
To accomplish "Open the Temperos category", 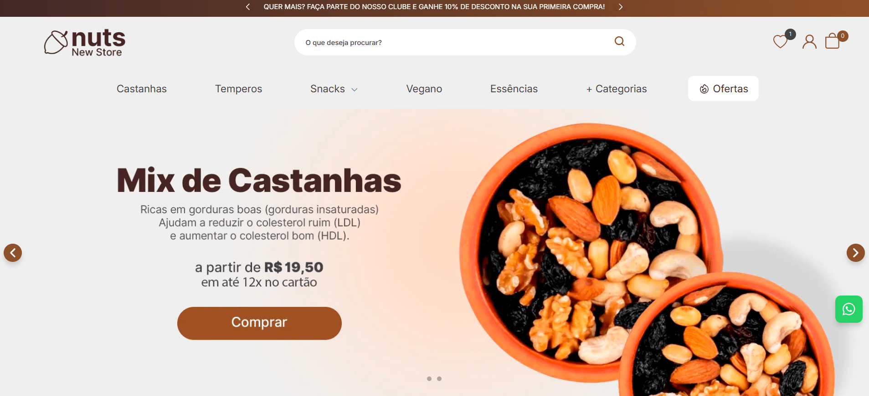I will (239, 89).
